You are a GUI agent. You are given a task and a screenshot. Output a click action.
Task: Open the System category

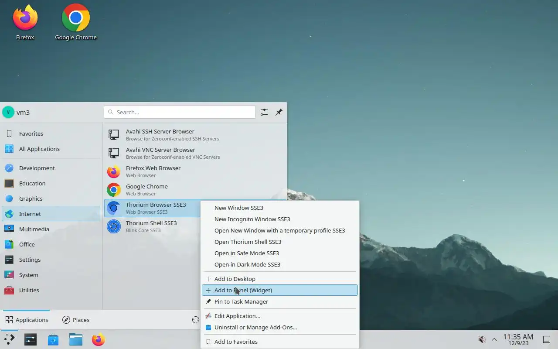51,275
